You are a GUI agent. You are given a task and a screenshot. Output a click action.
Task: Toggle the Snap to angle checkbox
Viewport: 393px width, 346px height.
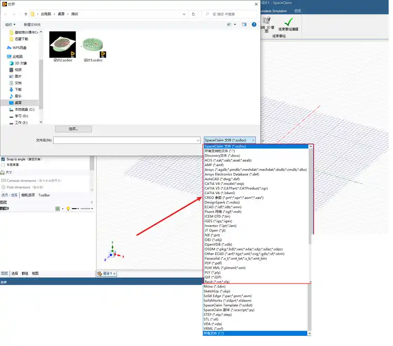pos(3,159)
